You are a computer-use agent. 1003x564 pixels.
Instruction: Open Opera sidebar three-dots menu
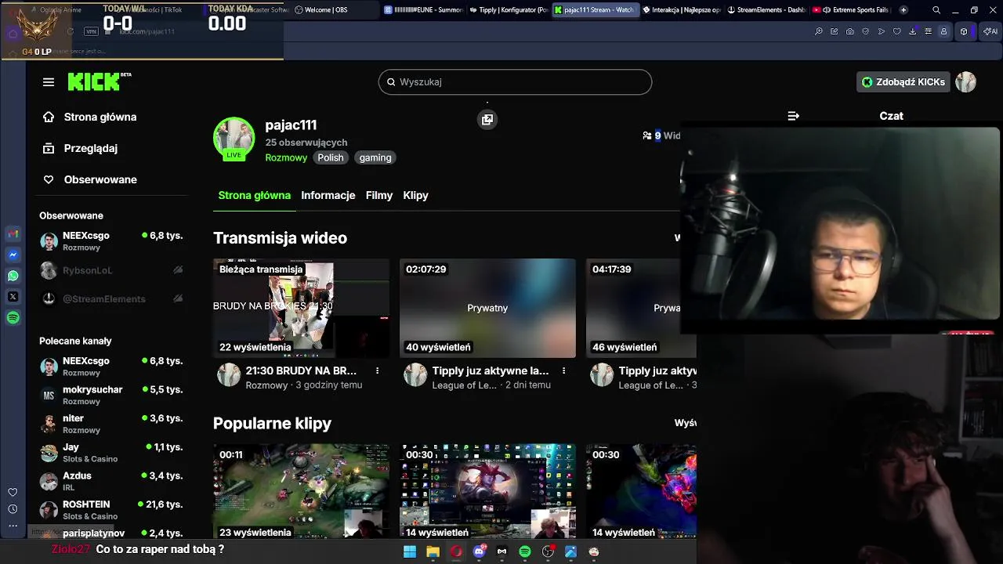click(13, 526)
